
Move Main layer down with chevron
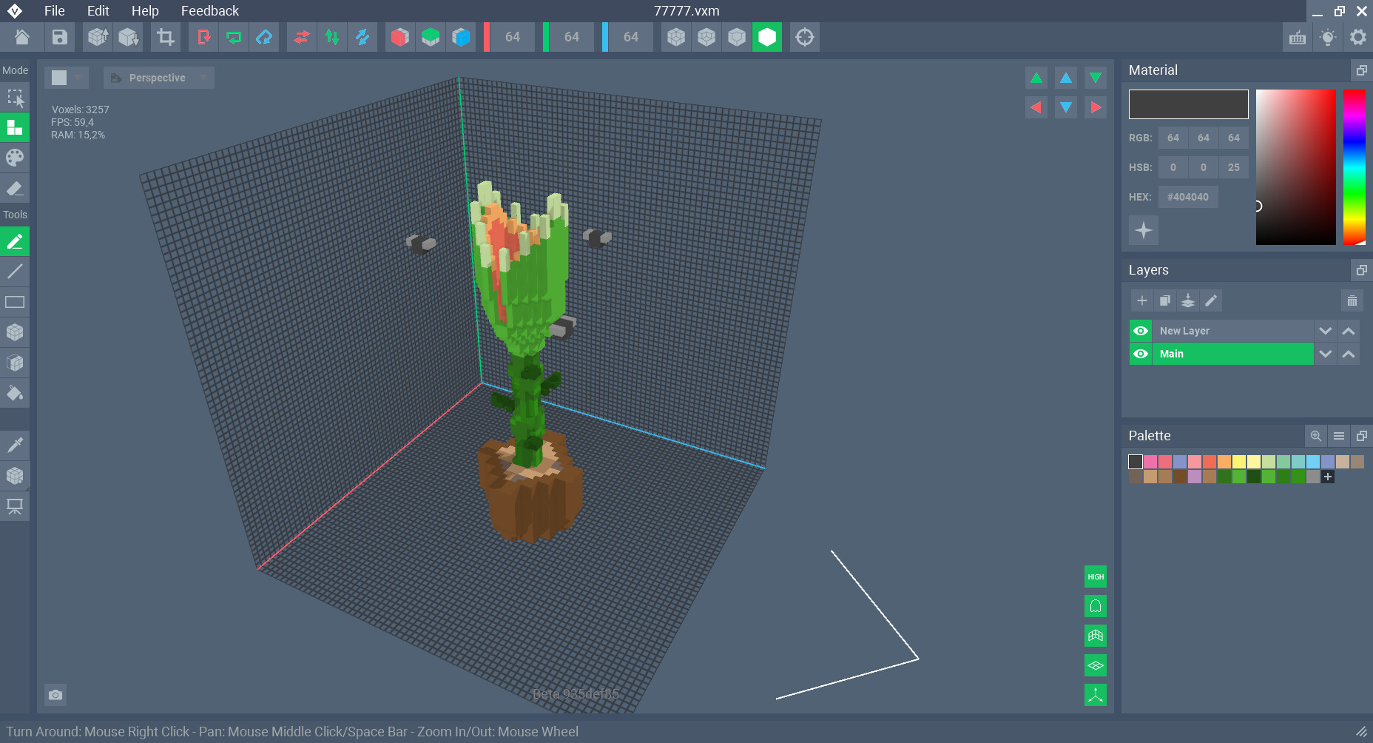(1326, 354)
